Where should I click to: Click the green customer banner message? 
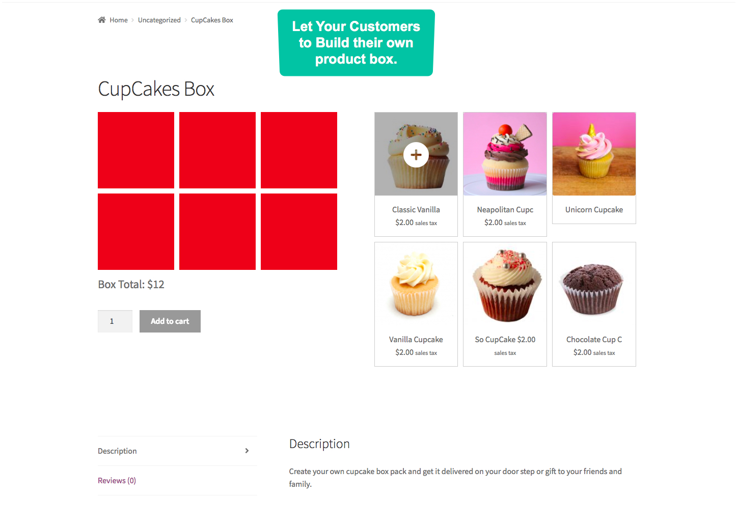(x=356, y=43)
